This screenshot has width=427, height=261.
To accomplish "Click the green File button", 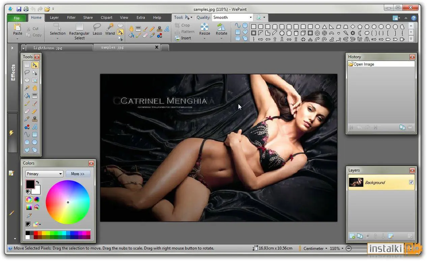I will [x=17, y=18].
